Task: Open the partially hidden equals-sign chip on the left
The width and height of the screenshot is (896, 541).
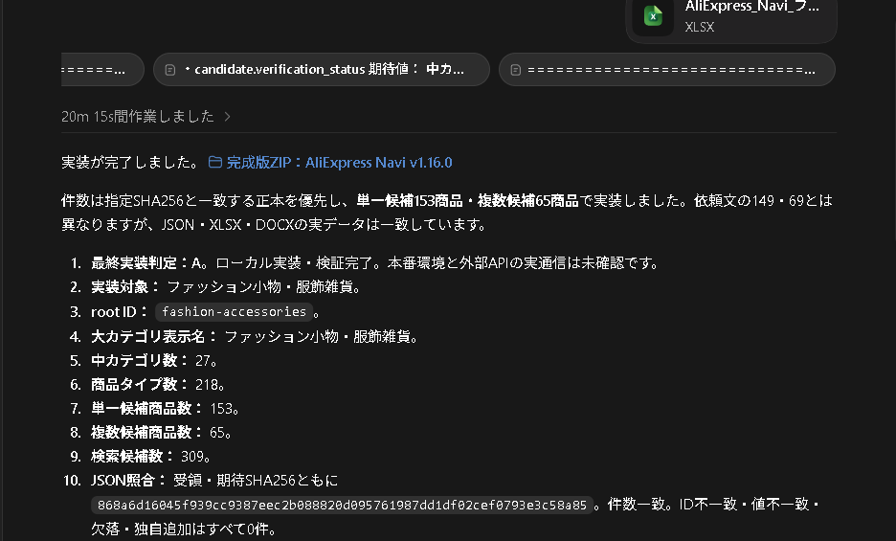Action: coord(101,69)
